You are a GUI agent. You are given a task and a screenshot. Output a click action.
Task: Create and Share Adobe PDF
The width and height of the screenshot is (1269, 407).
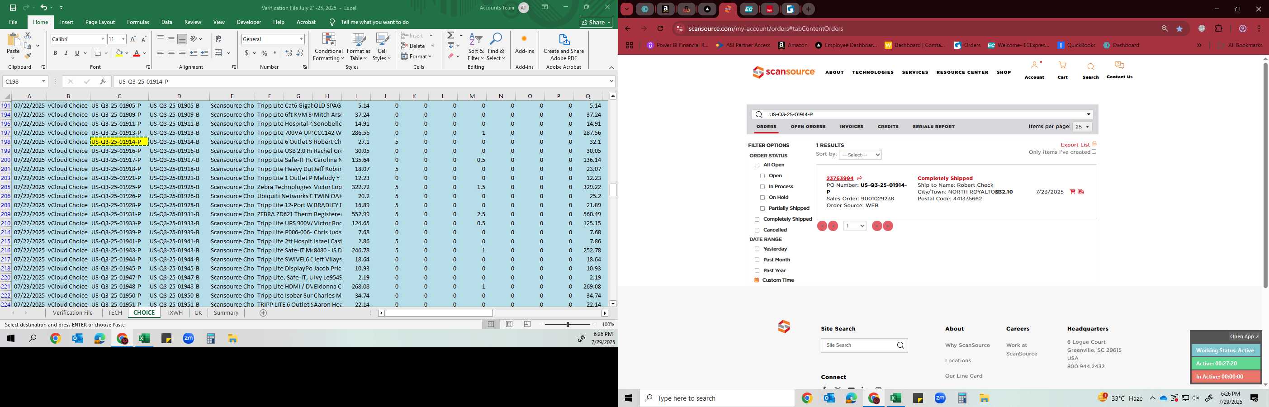[563, 47]
